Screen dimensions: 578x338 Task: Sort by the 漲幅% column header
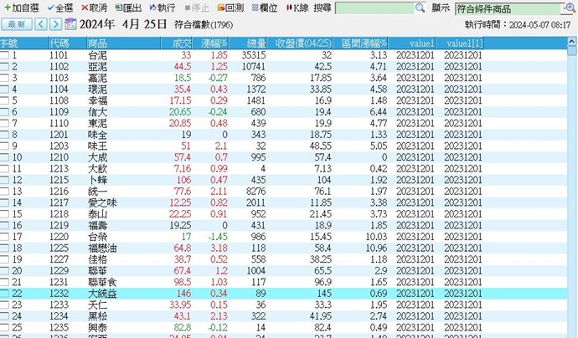(217, 42)
